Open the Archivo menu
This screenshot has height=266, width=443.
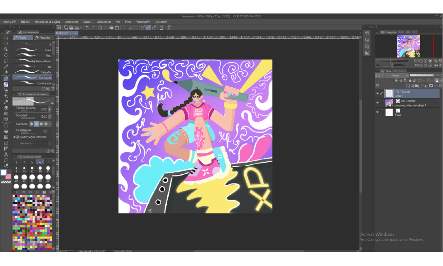[x=10, y=22]
